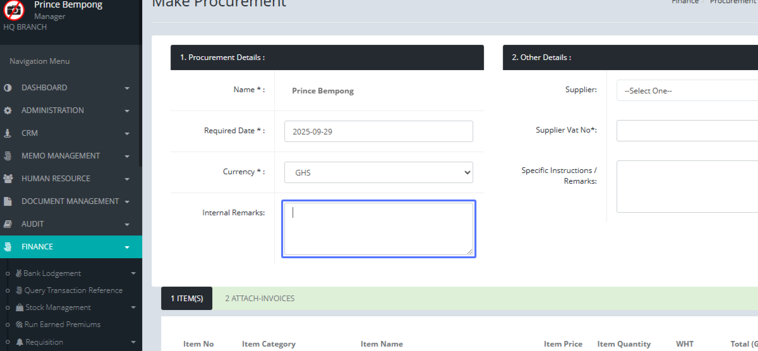758x351 pixels.
Task: Open Query Transaction Reference link
Action: [73, 290]
